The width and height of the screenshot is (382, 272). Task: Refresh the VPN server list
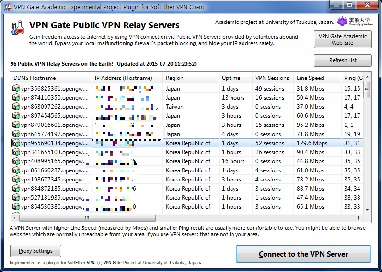tap(343, 60)
